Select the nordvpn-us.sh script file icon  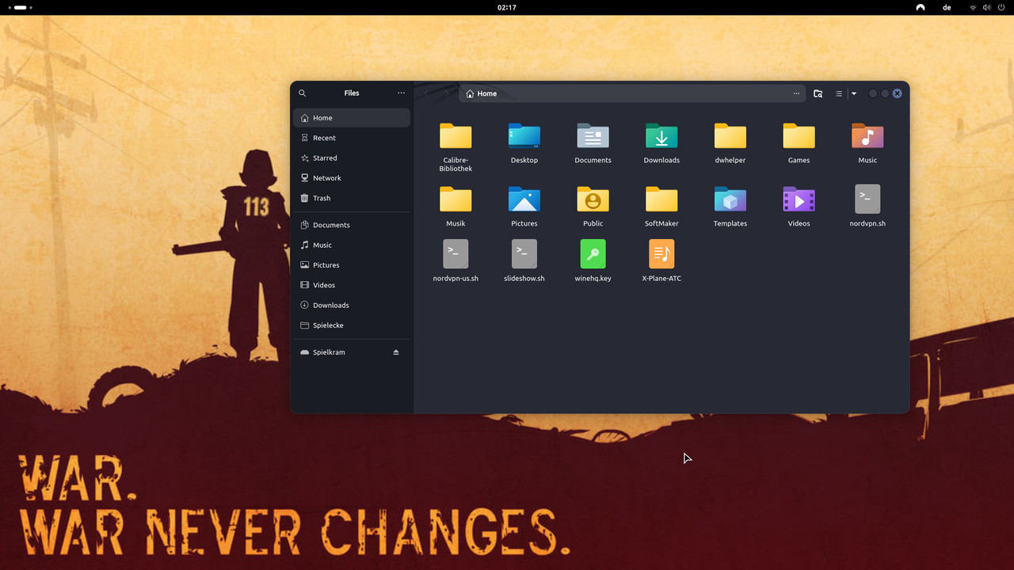pos(456,254)
